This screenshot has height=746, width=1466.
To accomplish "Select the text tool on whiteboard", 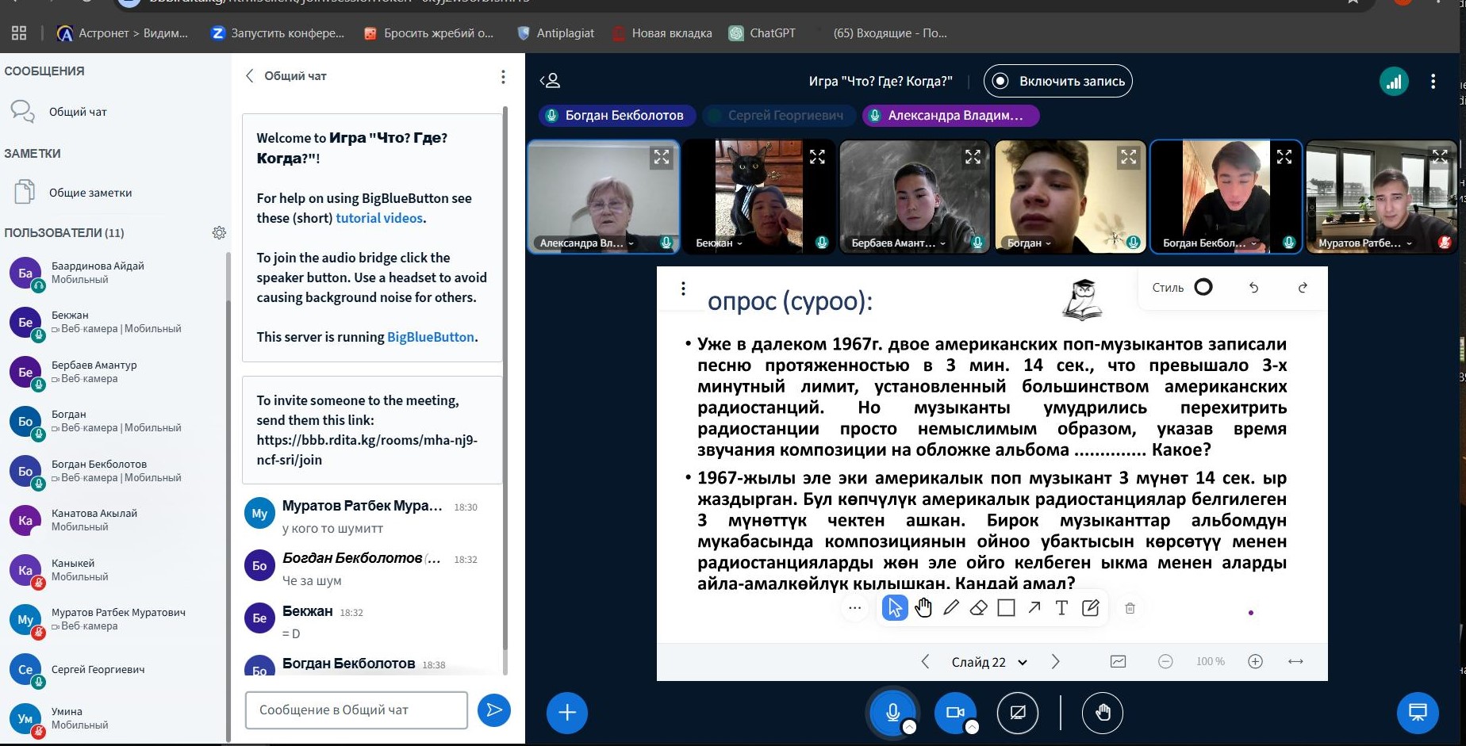I will [x=1061, y=608].
